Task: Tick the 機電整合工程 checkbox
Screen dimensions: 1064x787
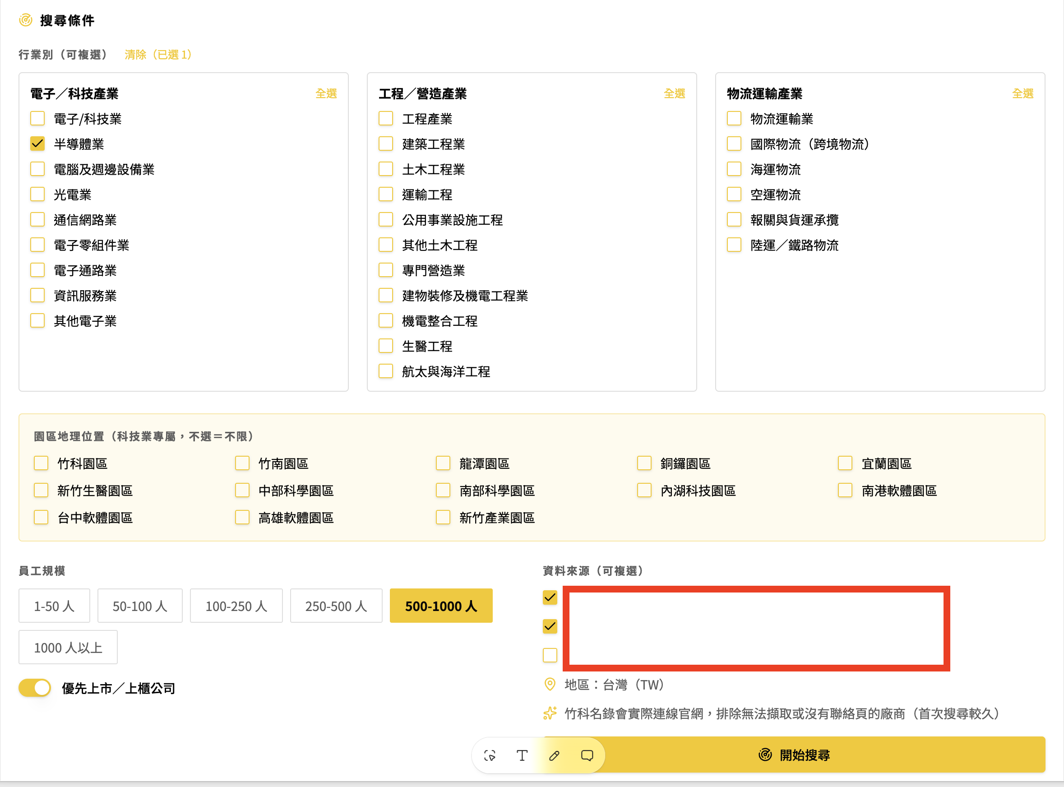Action: pyautogui.click(x=386, y=320)
